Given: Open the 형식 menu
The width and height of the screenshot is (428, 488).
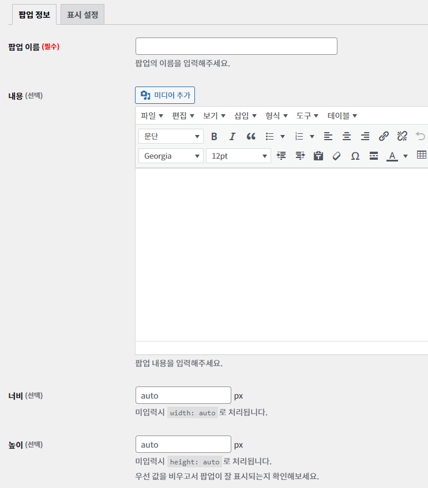Looking at the screenshot, I should click(x=276, y=116).
